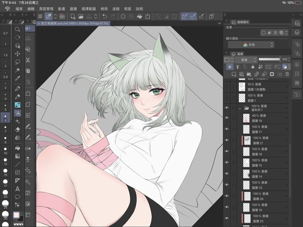Click the Open file folder icon

[81, 16]
